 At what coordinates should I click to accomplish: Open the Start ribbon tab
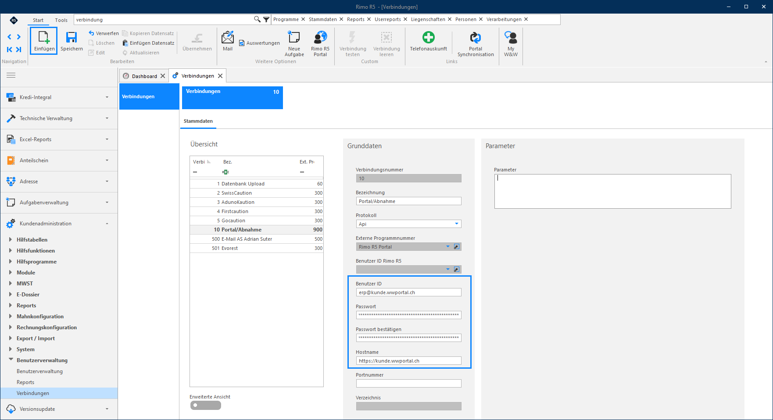pos(38,20)
